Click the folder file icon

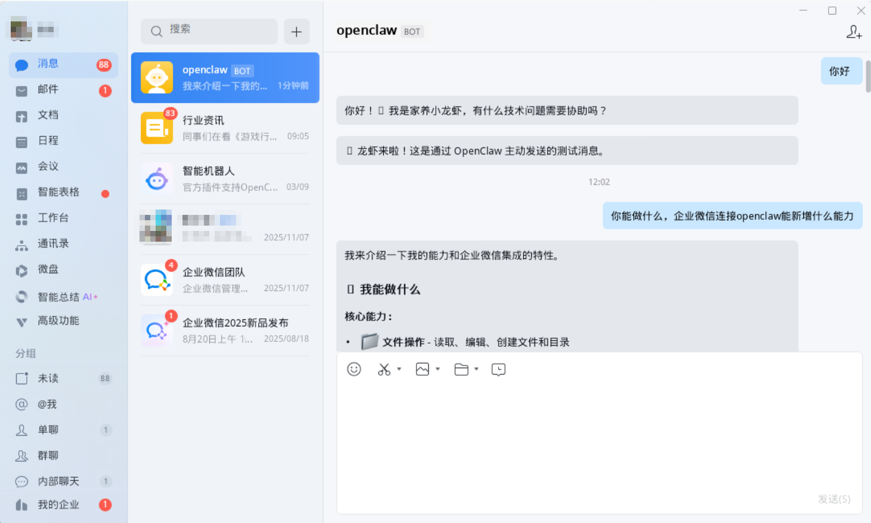pyautogui.click(x=461, y=369)
